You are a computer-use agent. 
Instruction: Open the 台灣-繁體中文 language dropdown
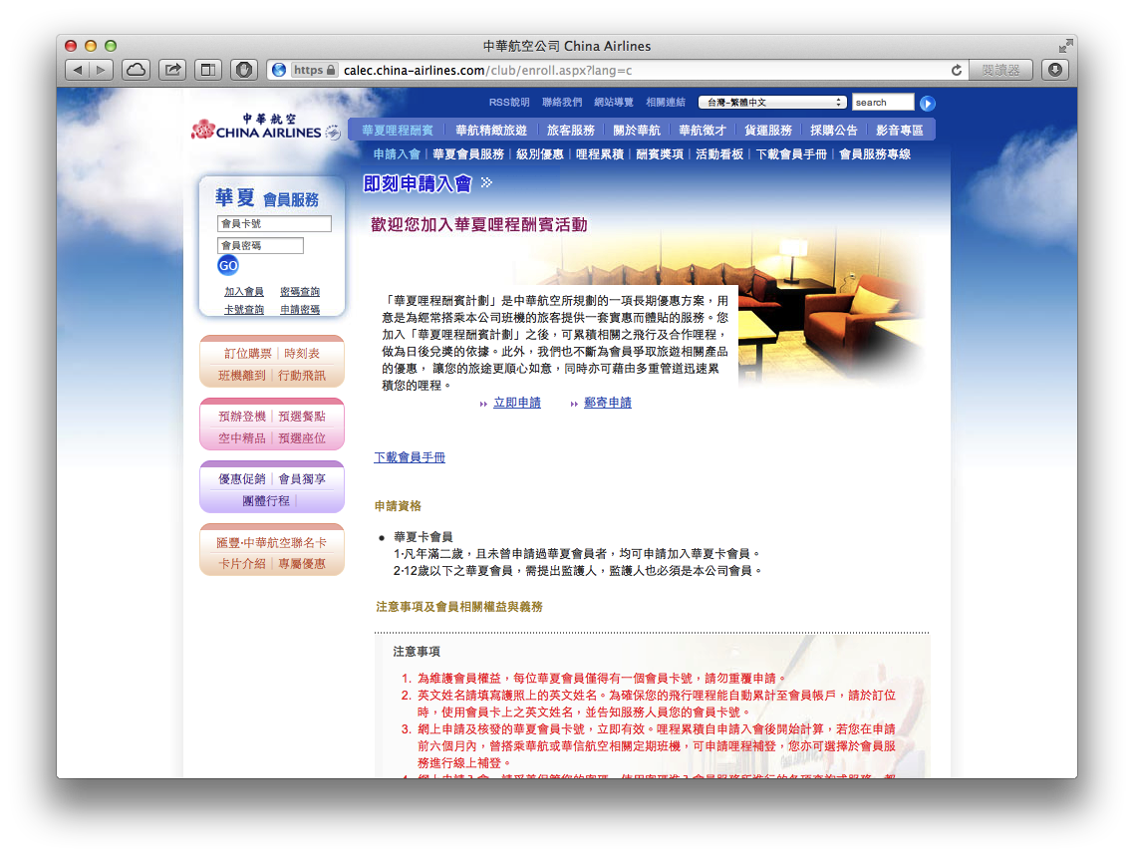coord(771,102)
